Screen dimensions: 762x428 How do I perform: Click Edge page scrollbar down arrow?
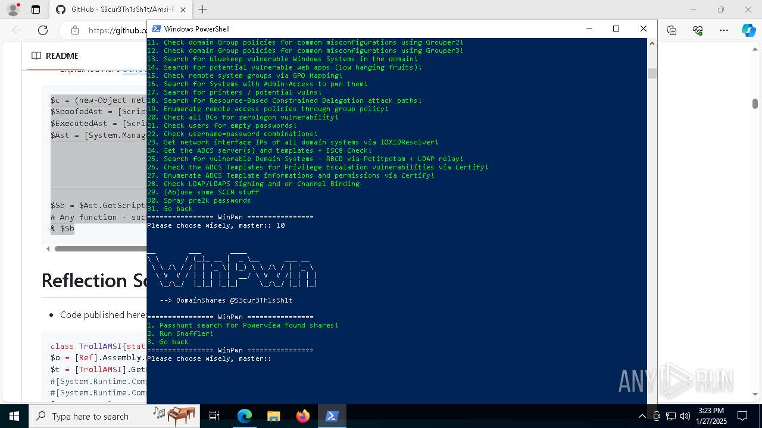point(755,394)
